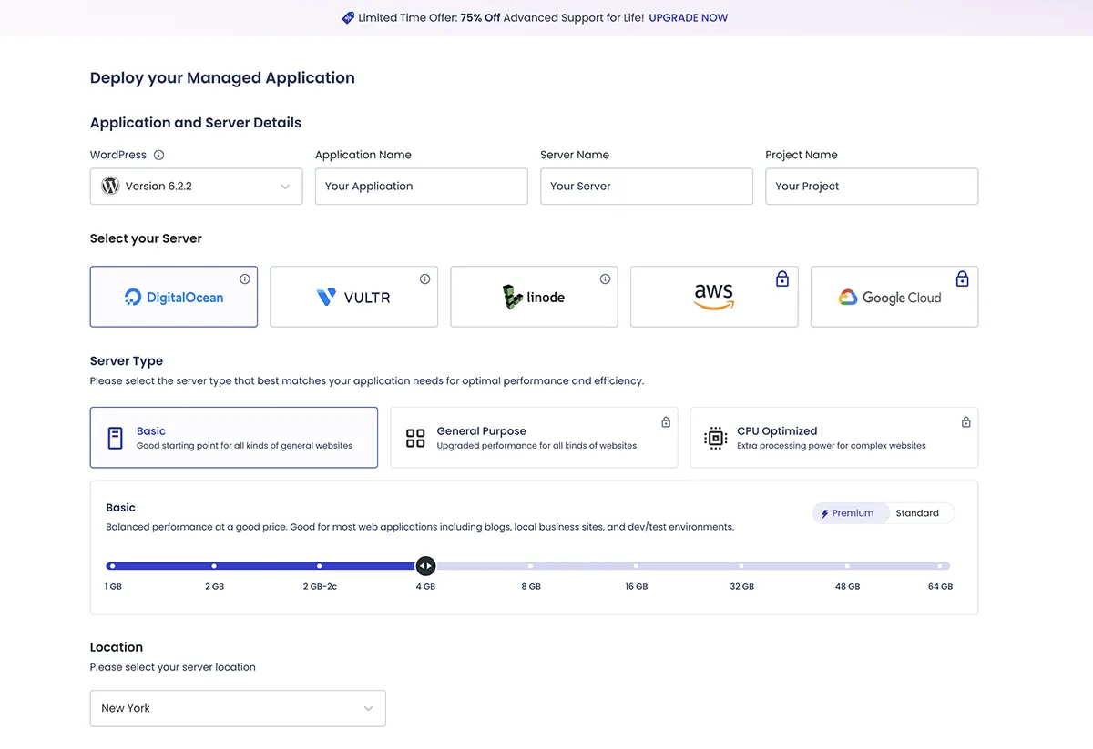
Task: Click the 'Location' heading text
Action: pyautogui.click(x=117, y=647)
